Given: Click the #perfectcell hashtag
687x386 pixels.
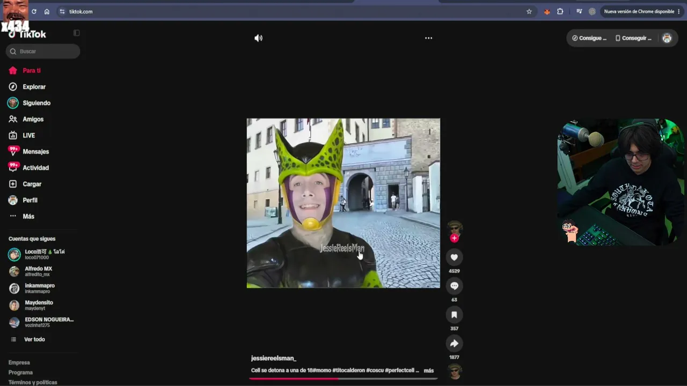Looking at the screenshot, I should pos(400,370).
